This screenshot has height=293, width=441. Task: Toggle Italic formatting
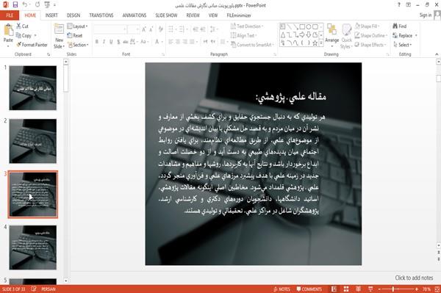pos(104,42)
